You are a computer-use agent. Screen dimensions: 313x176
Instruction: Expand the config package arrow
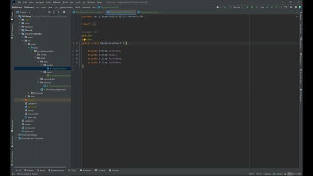click(x=35, y=54)
